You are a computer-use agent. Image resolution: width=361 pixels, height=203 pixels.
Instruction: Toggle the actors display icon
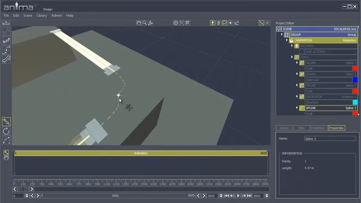tap(213, 23)
